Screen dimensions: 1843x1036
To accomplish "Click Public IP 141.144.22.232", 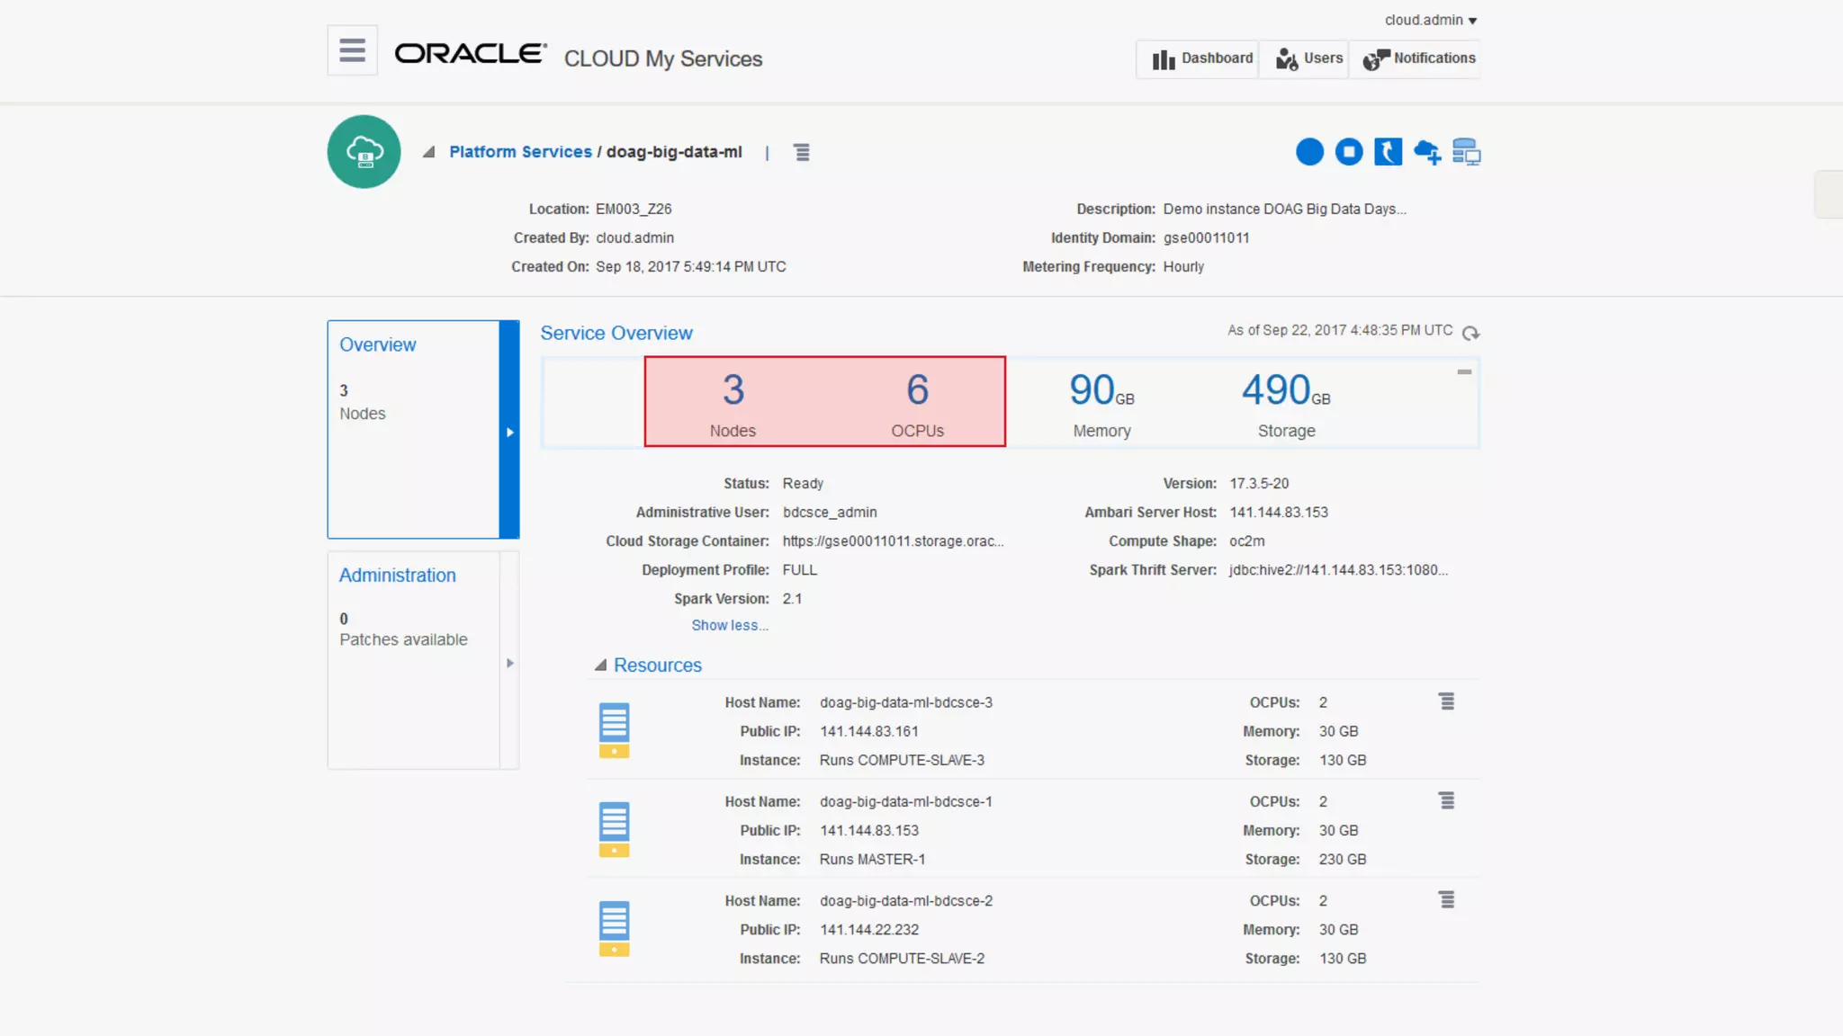I will [868, 929].
